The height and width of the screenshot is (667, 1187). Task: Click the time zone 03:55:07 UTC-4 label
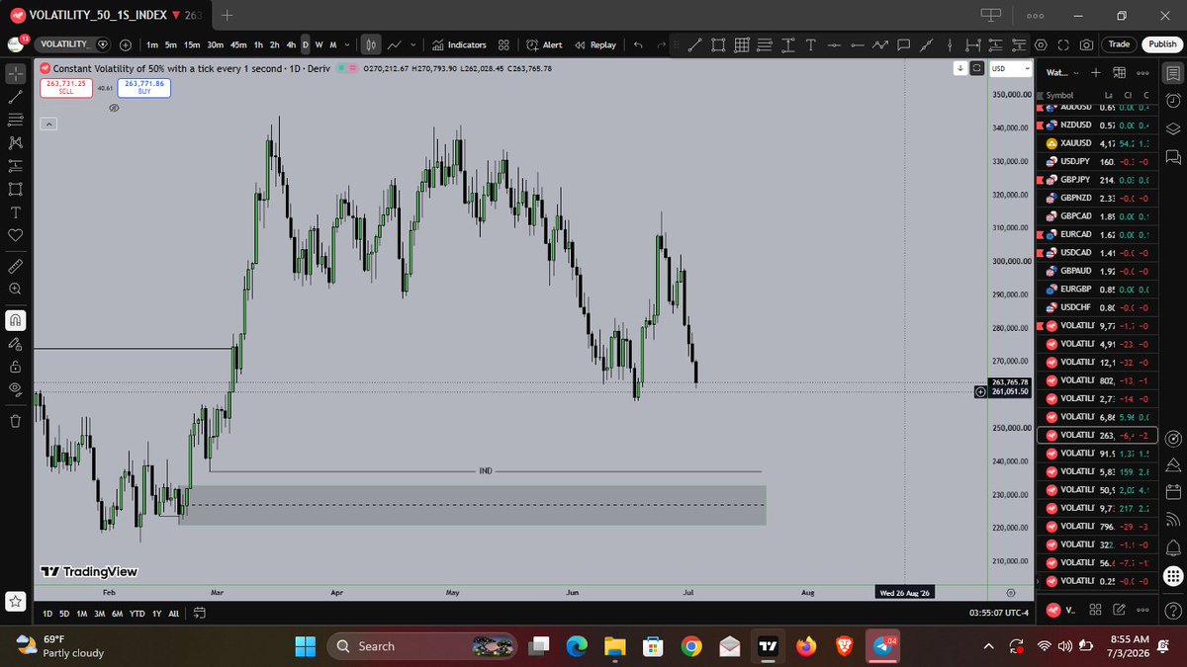pos(999,613)
